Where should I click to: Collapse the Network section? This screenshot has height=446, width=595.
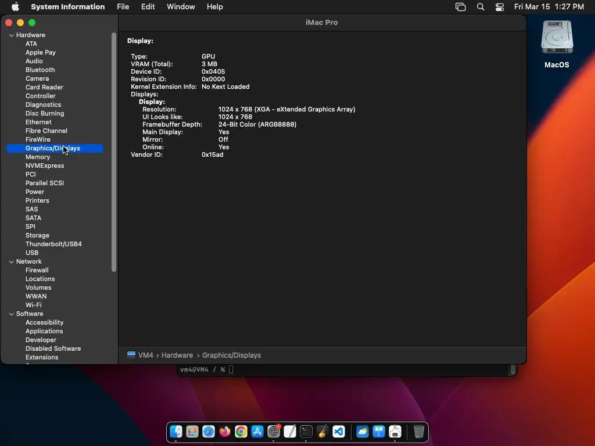[x=12, y=262]
